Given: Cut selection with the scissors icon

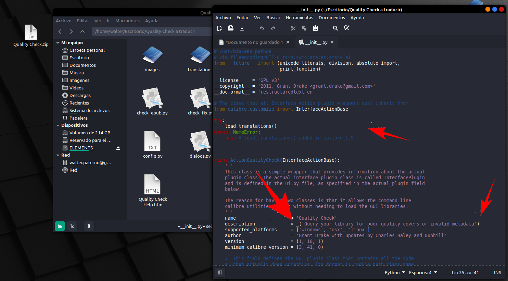Looking at the screenshot, I should [x=293, y=28].
